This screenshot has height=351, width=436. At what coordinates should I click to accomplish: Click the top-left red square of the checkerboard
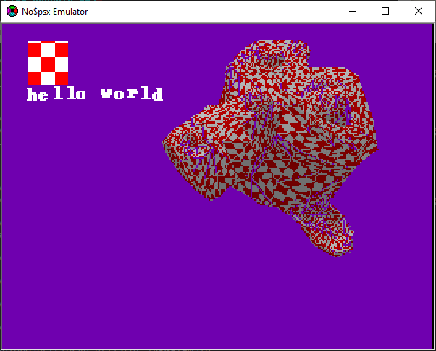pos(34,49)
